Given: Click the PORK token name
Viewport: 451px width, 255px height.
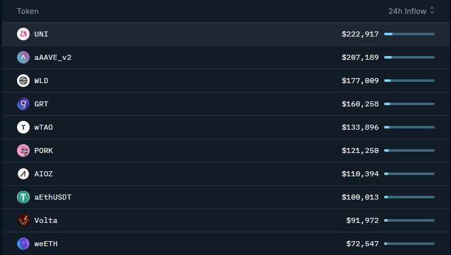Looking at the screenshot, I should [44, 150].
